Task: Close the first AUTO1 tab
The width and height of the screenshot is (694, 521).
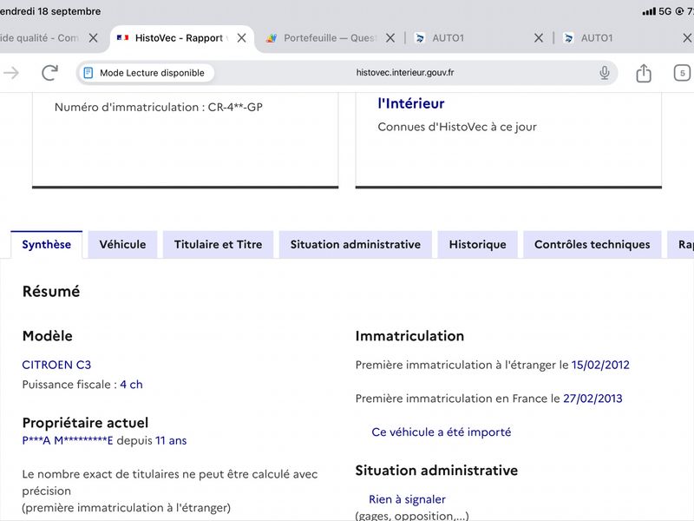Action: (x=538, y=38)
